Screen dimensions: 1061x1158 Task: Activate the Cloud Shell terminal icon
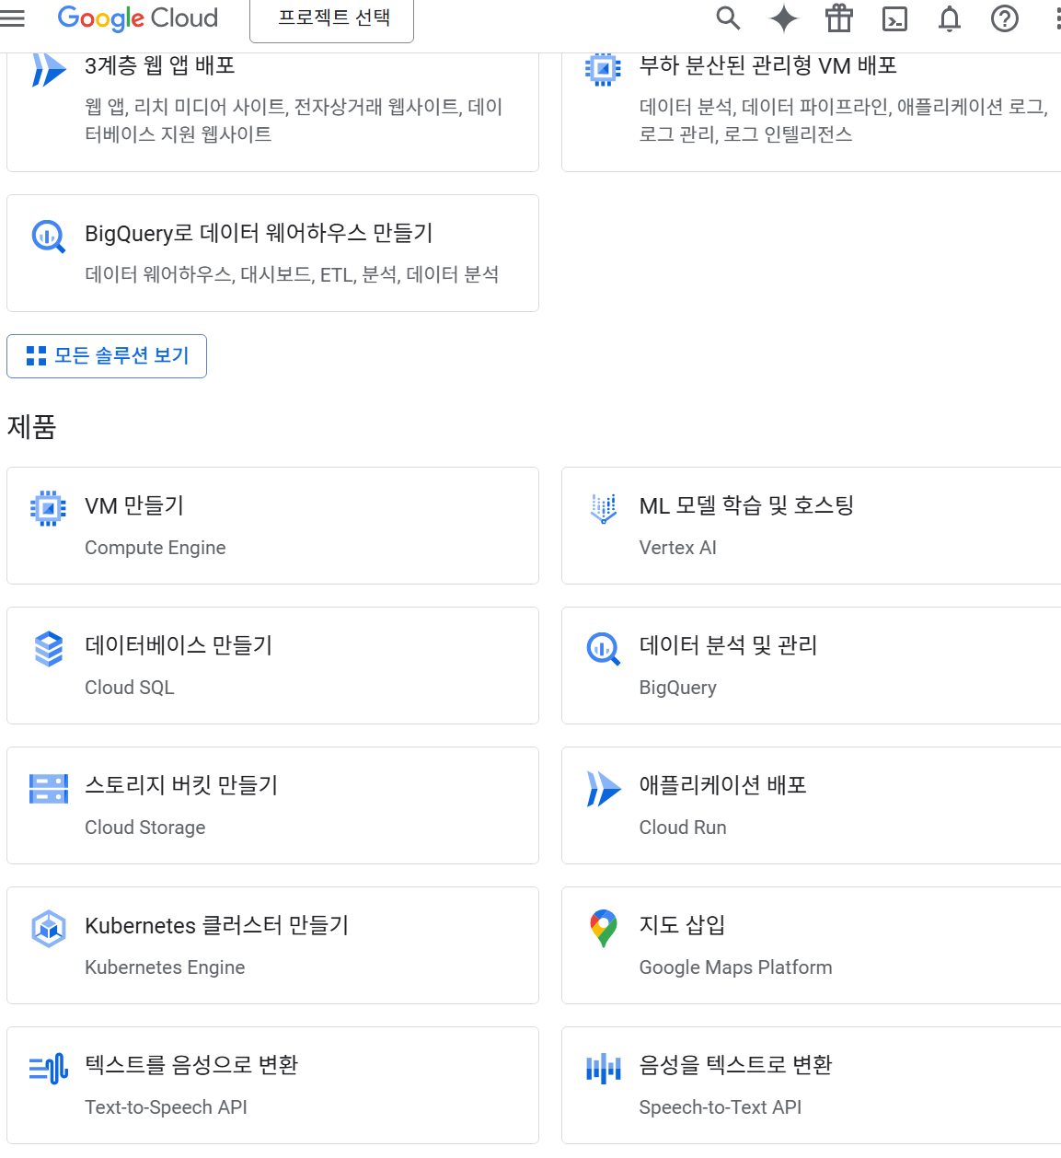894,18
